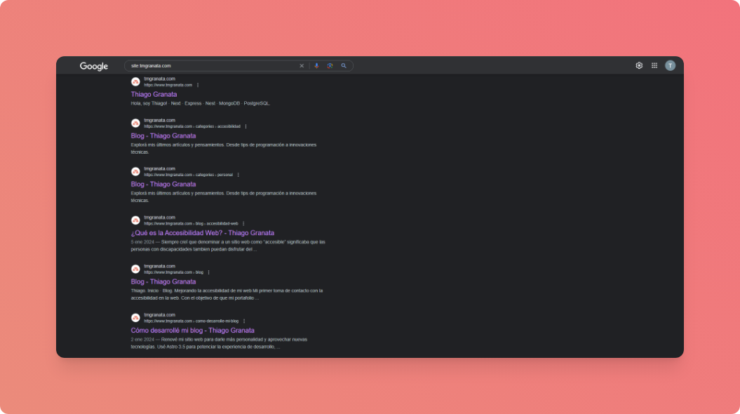This screenshot has height=414, width=740.
Task: Open three-dot menu for como-desarrolle-mi-blog result
Action: pyautogui.click(x=244, y=321)
